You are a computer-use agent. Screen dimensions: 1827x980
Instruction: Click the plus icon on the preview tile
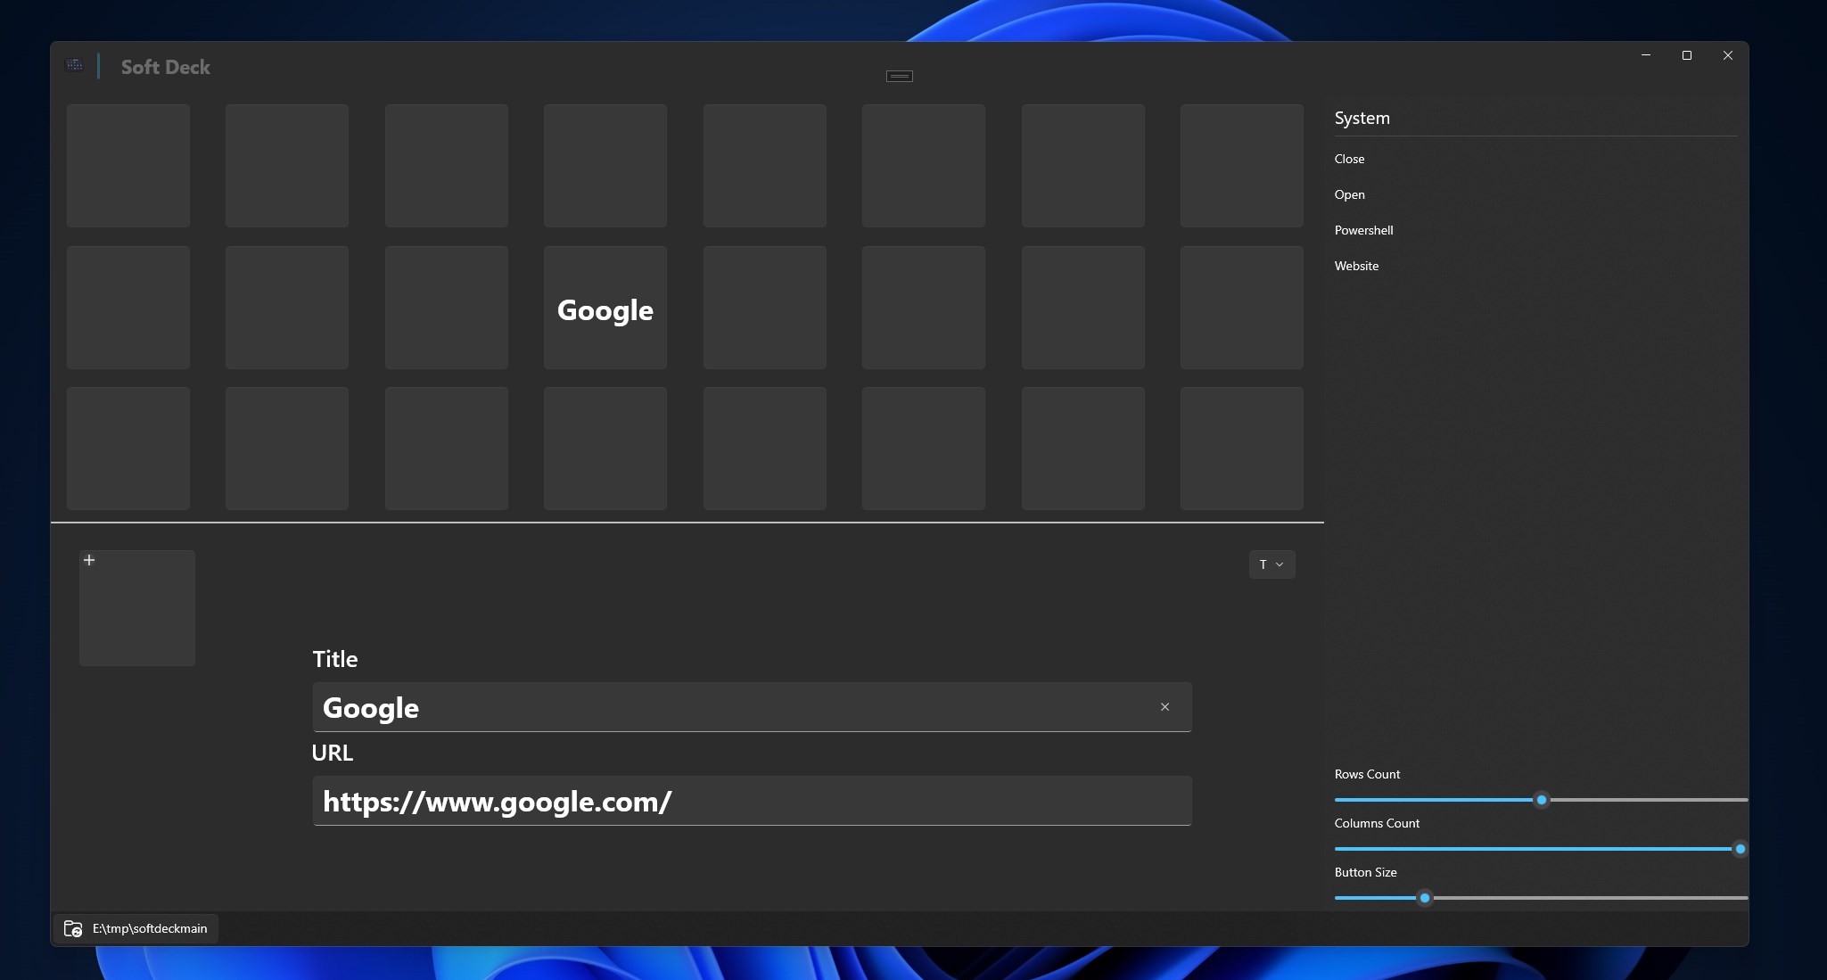[x=89, y=560]
